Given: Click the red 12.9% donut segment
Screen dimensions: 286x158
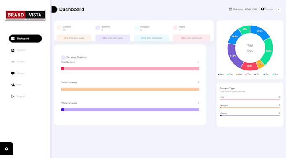Looking at the screenshot, I should click(249, 66).
